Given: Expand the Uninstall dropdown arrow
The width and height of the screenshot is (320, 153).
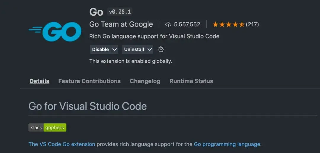Looking at the screenshot, I should [x=150, y=50].
